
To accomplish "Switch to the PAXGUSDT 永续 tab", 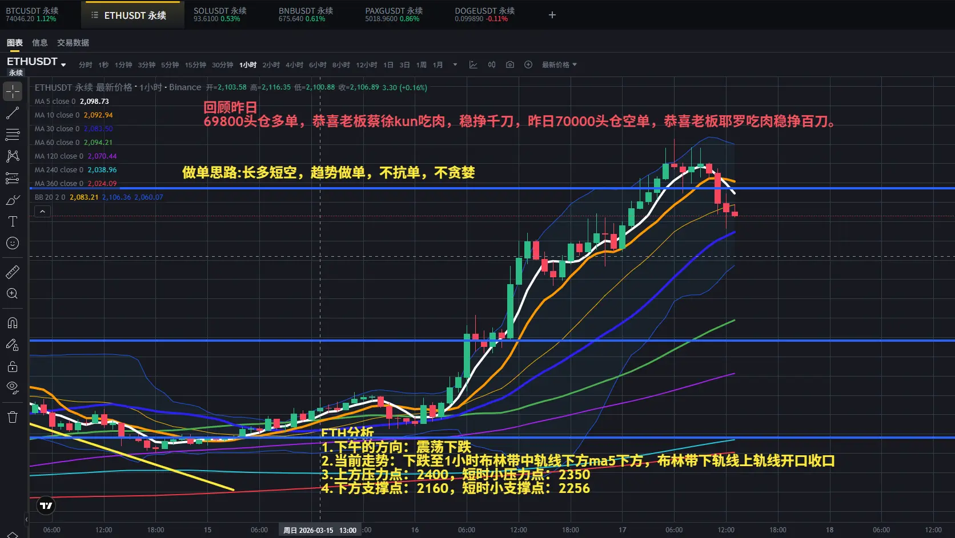I will pos(394,15).
